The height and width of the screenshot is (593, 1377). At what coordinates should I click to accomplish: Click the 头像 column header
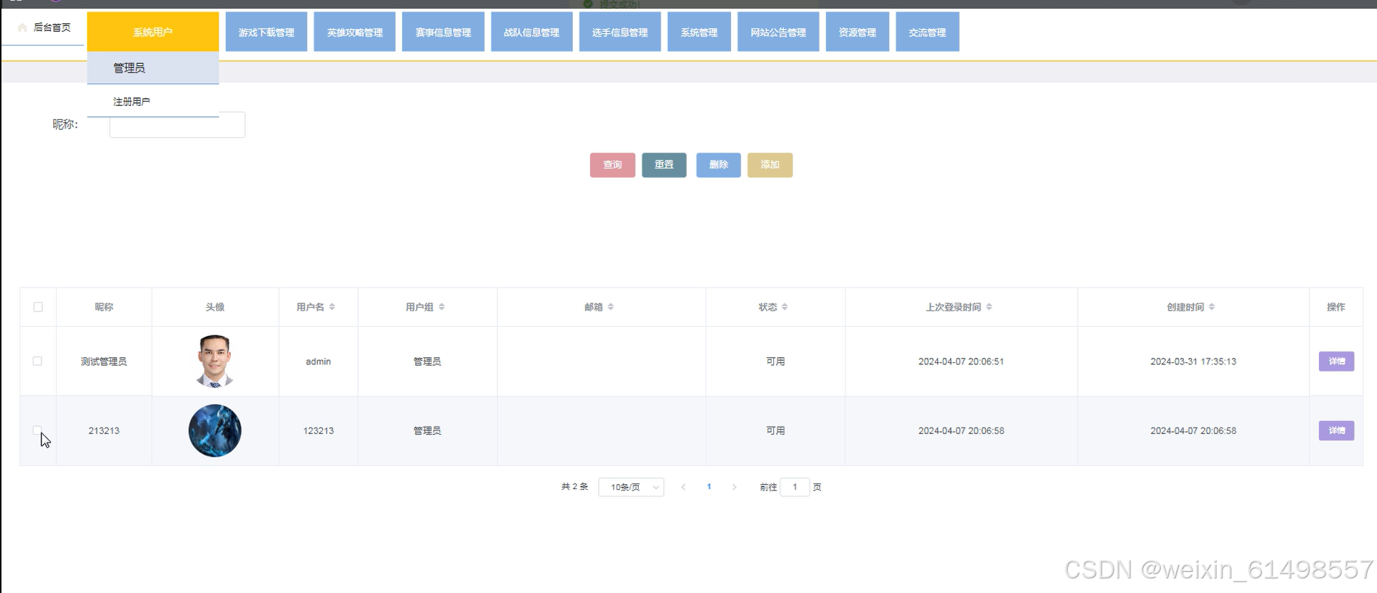tap(215, 307)
